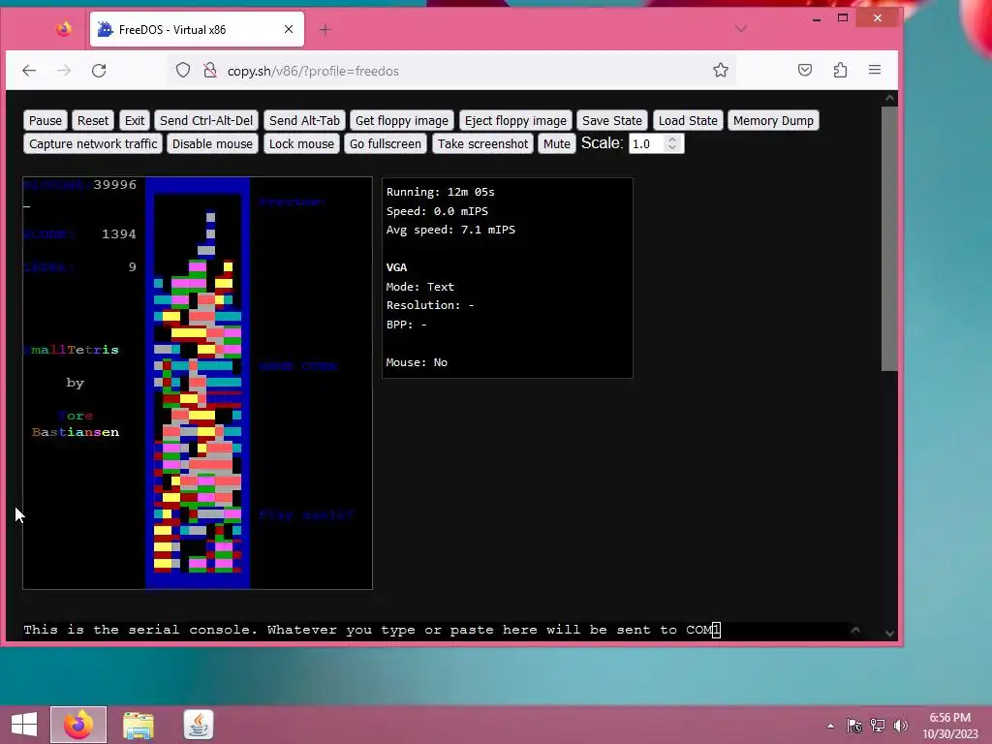Click the Pause emulator button
Screen dimensions: 992x744
tap(45, 120)
